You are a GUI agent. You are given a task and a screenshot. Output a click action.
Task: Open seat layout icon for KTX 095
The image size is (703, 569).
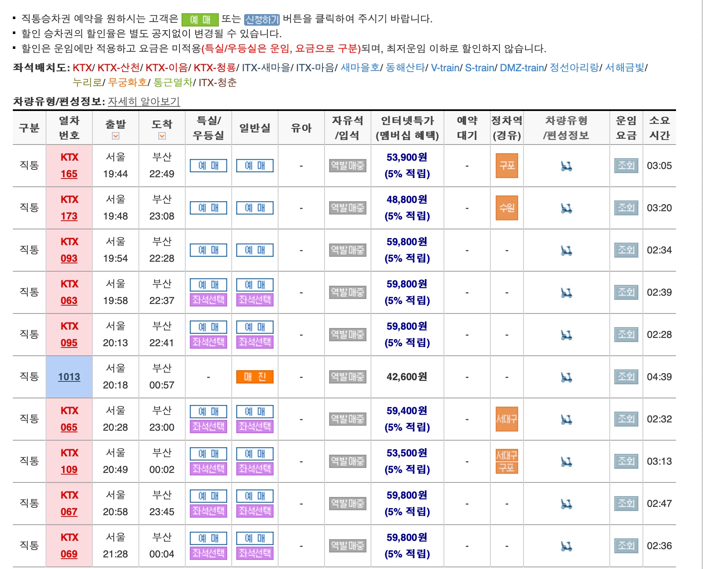click(566, 335)
